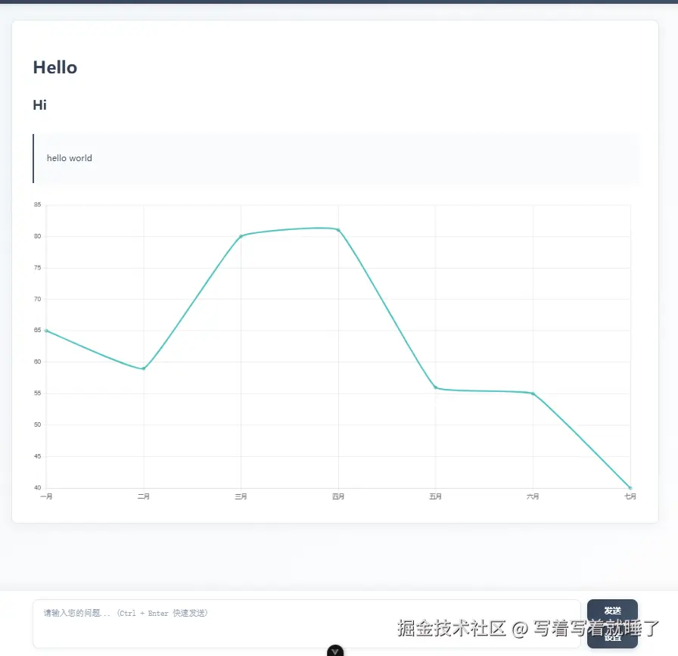678x656 pixels.
Task: Focus the question input text box
Action: [x=306, y=623]
